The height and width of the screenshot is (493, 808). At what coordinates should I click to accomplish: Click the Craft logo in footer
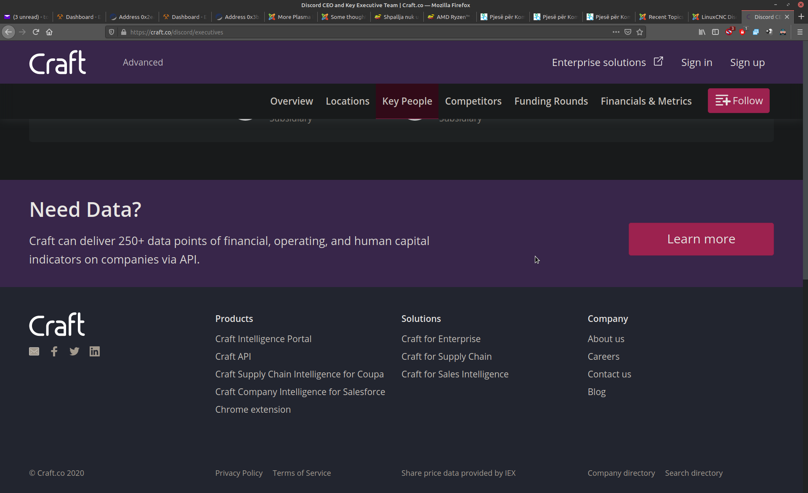coord(57,324)
